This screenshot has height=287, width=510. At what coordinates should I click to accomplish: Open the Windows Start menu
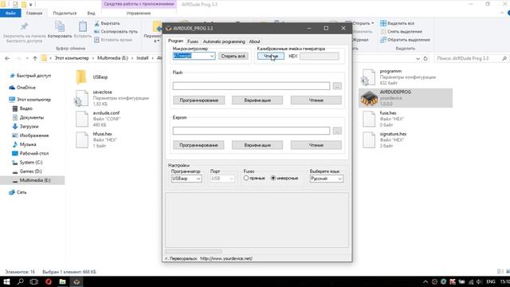(6, 281)
